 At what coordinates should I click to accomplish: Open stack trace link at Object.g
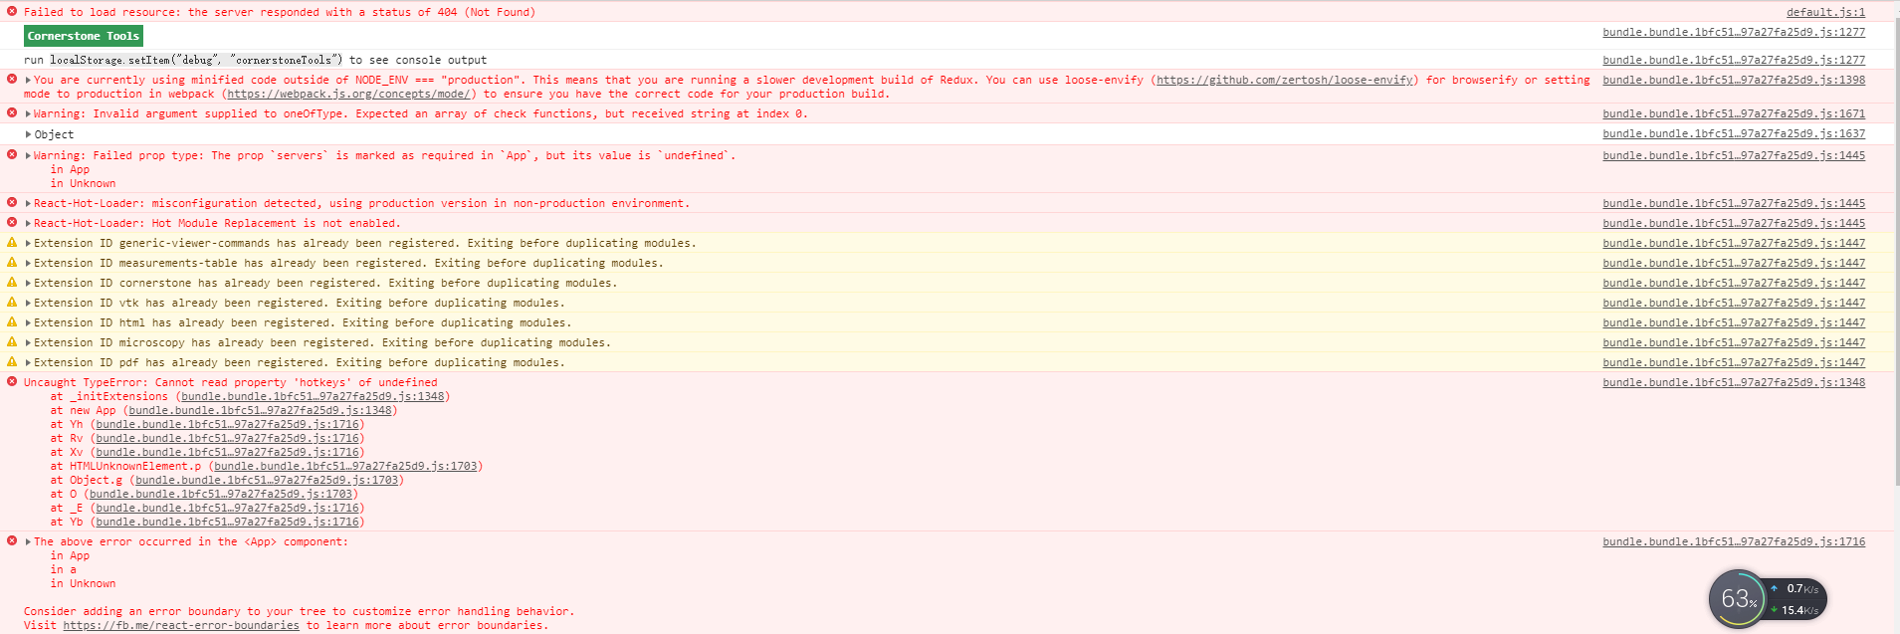click(267, 480)
